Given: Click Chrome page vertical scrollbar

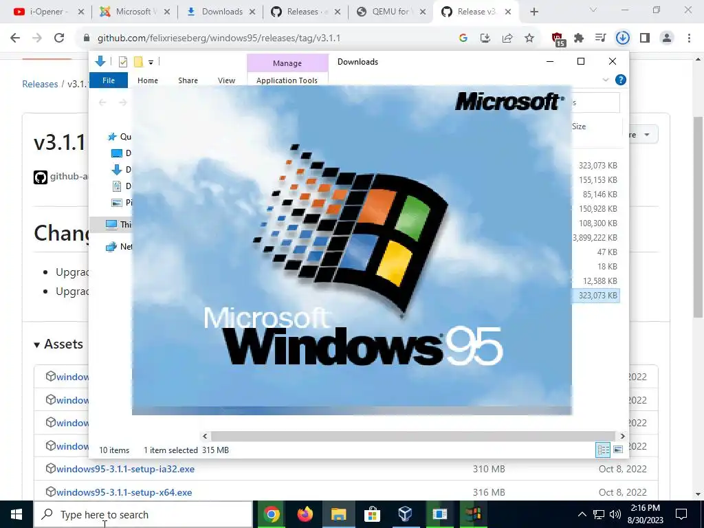Looking at the screenshot, I should 698,217.
